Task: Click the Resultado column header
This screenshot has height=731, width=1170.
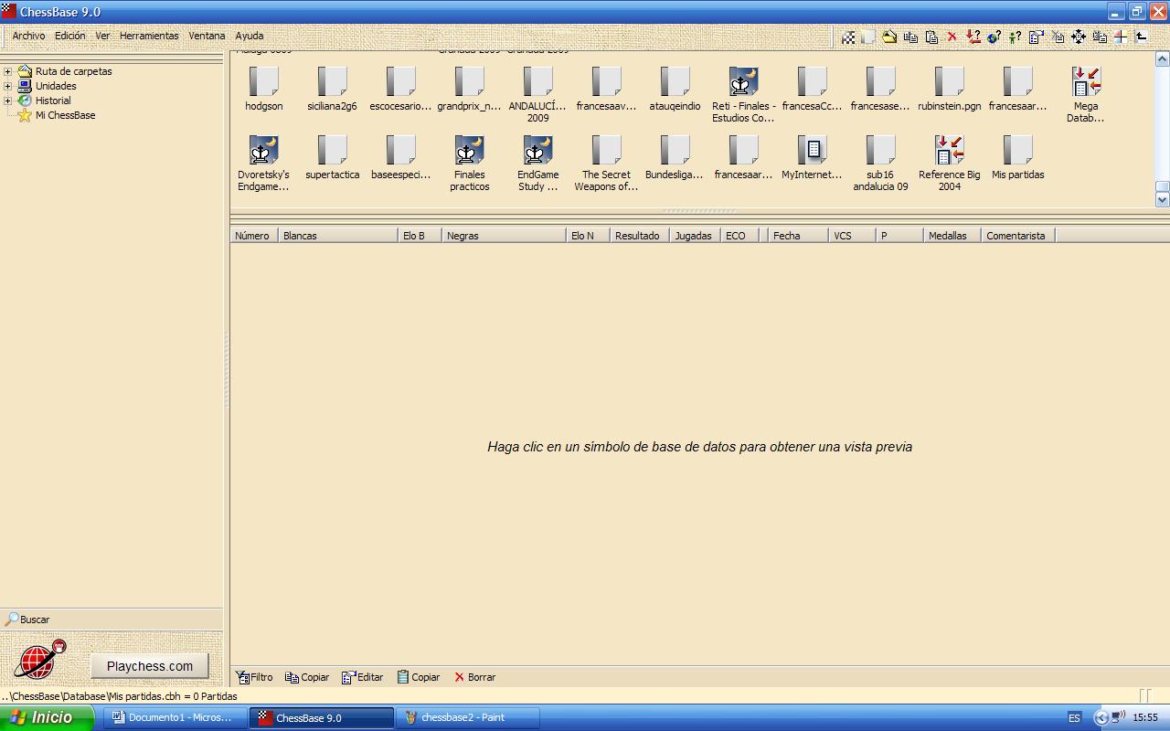Action: coord(640,236)
